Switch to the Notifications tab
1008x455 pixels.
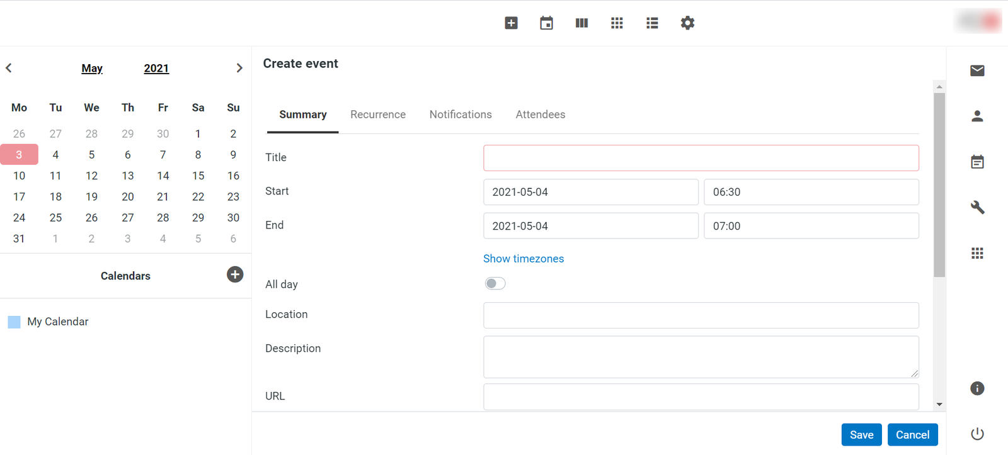coord(461,115)
